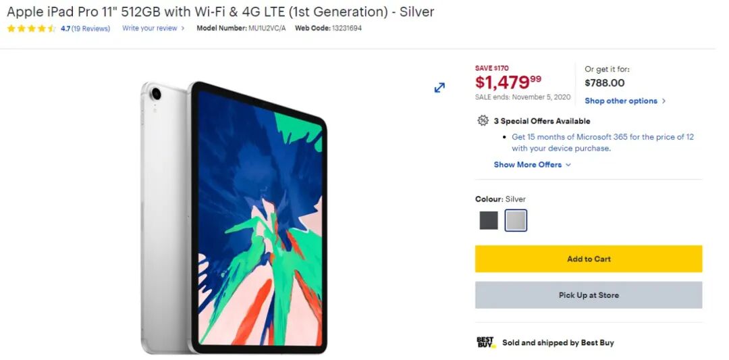Screen dimensions: 729x360
Task: Open Shop other options link
Action: [621, 101]
